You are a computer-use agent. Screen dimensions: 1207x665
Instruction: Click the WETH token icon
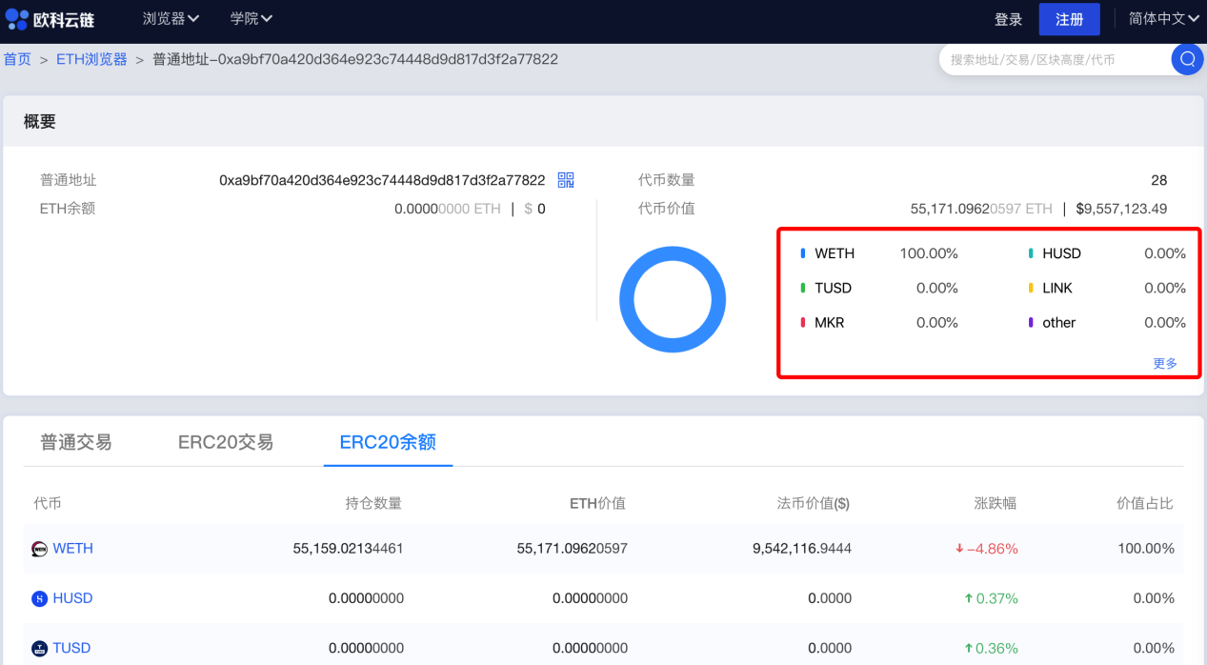(x=39, y=549)
